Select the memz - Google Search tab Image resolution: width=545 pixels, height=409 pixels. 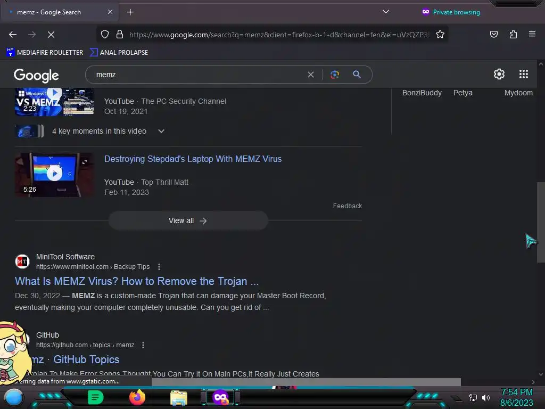59,12
